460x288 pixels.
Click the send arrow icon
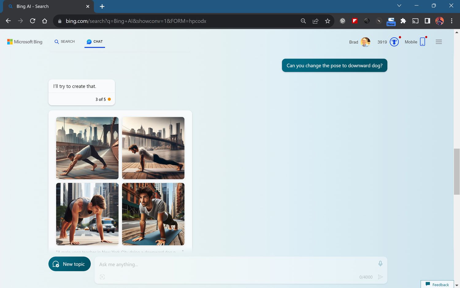(380, 277)
